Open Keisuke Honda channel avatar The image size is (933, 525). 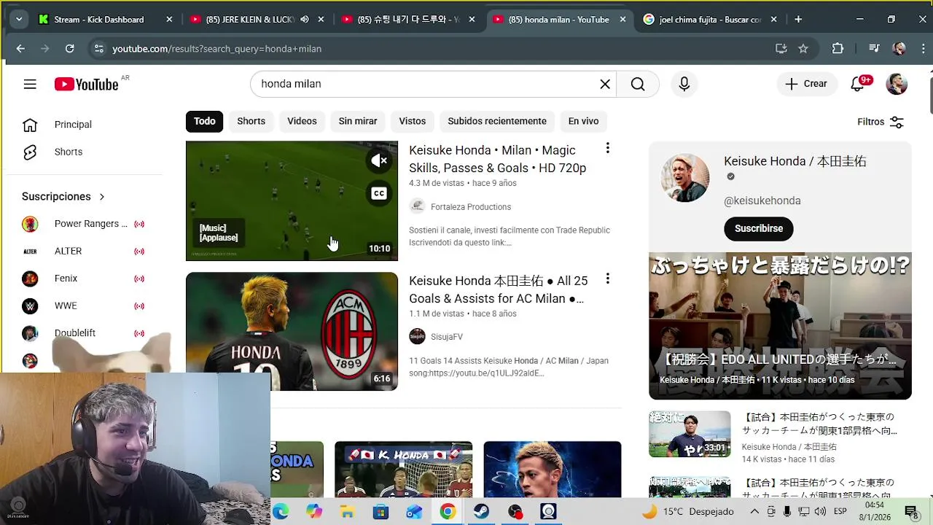pos(684,178)
